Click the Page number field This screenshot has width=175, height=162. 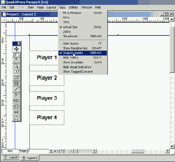[38, 151]
